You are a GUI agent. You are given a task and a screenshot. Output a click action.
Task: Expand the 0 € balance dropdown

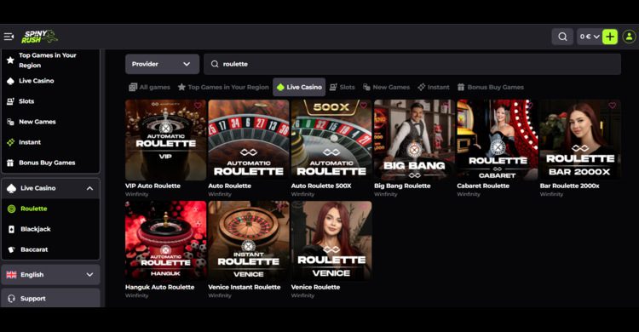coord(590,37)
